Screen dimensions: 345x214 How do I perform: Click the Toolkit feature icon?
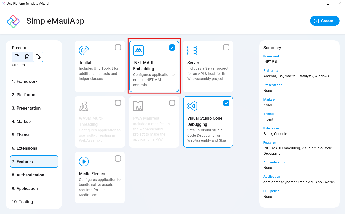point(84,50)
